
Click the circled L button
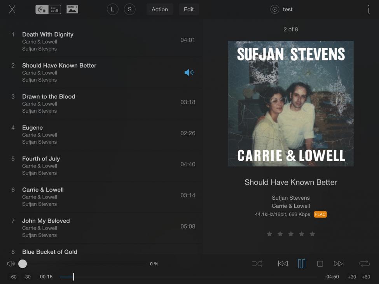pyautogui.click(x=112, y=9)
